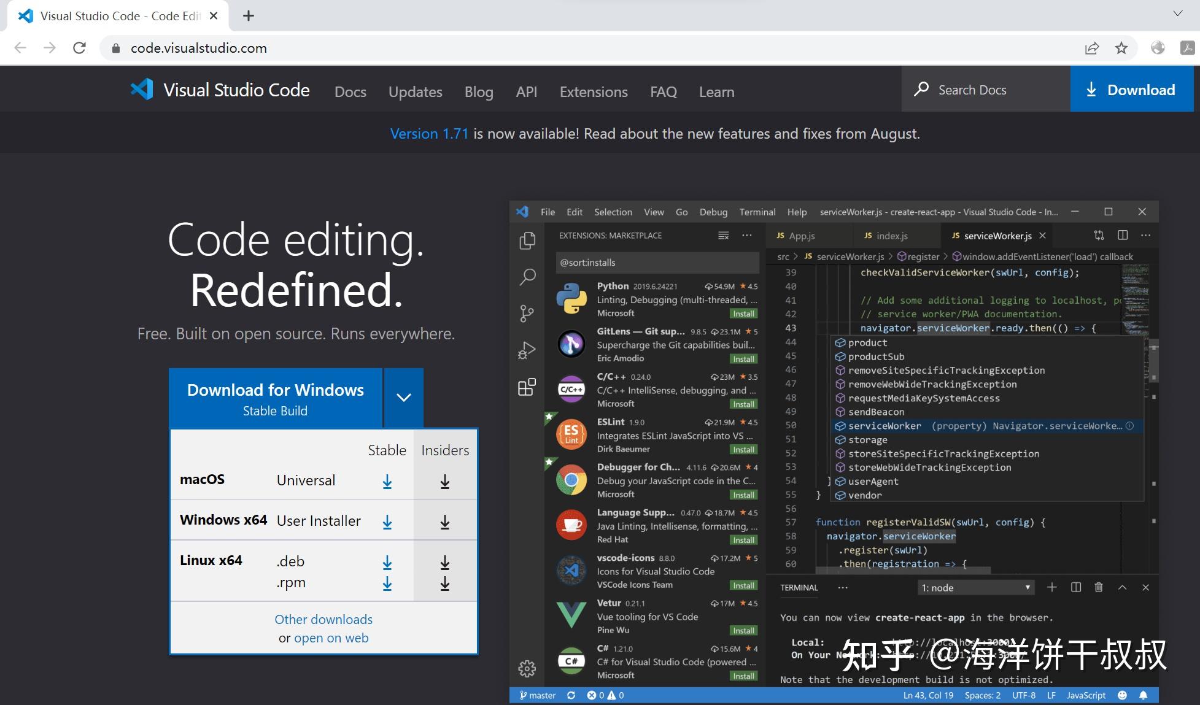Bookmark this page with the star icon
This screenshot has width=1200, height=705.
click(x=1121, y=48)
